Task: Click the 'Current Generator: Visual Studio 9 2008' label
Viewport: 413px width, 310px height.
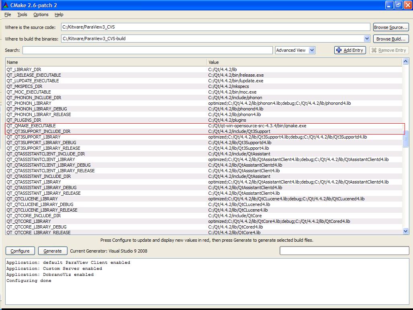Action: 108,251
